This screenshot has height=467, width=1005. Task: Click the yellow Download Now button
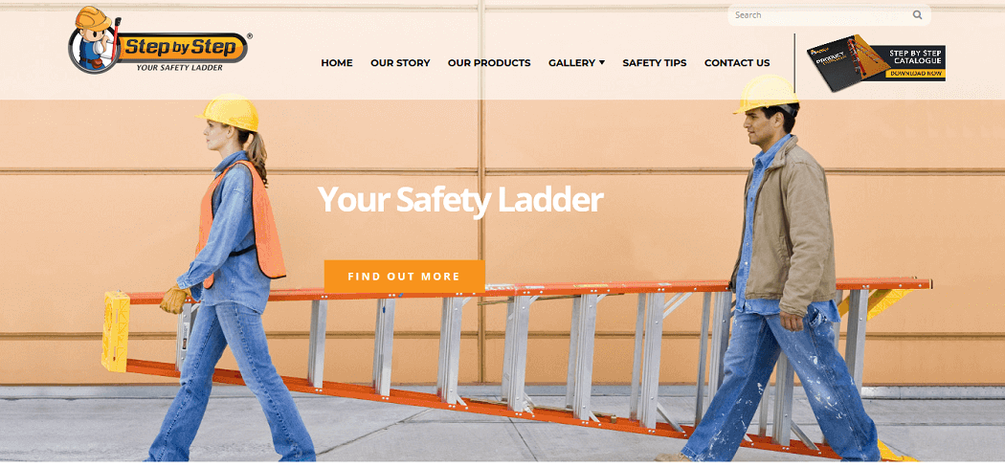pos(915,73)
